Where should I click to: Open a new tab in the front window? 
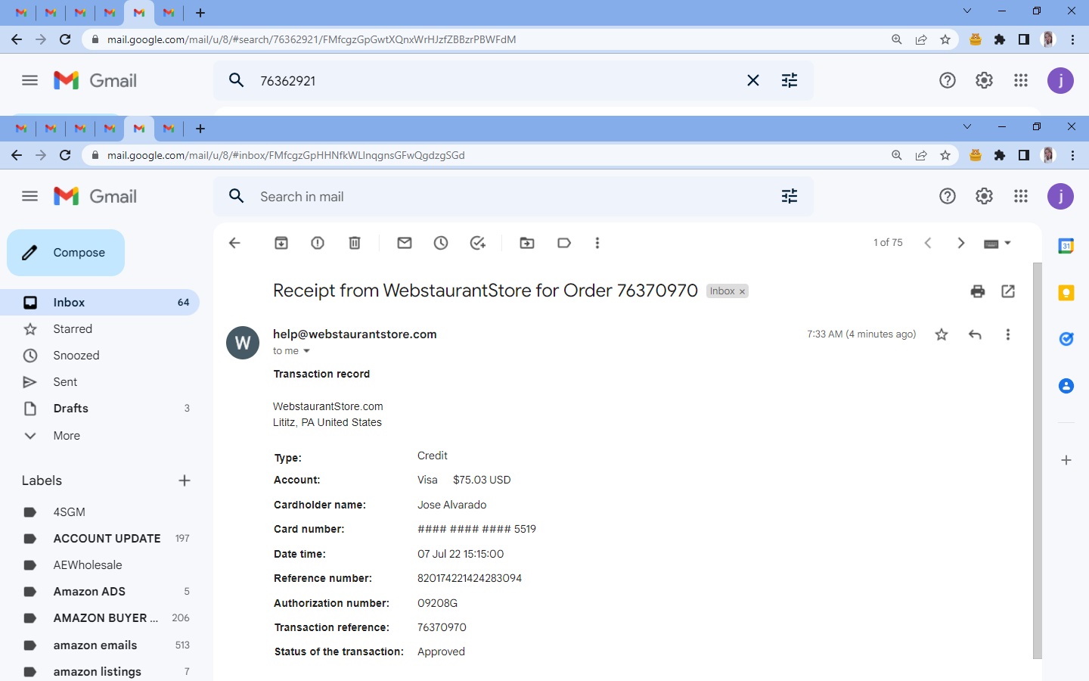pos(200,129)
